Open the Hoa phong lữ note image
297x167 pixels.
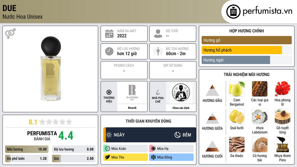(x=282, y=89)
